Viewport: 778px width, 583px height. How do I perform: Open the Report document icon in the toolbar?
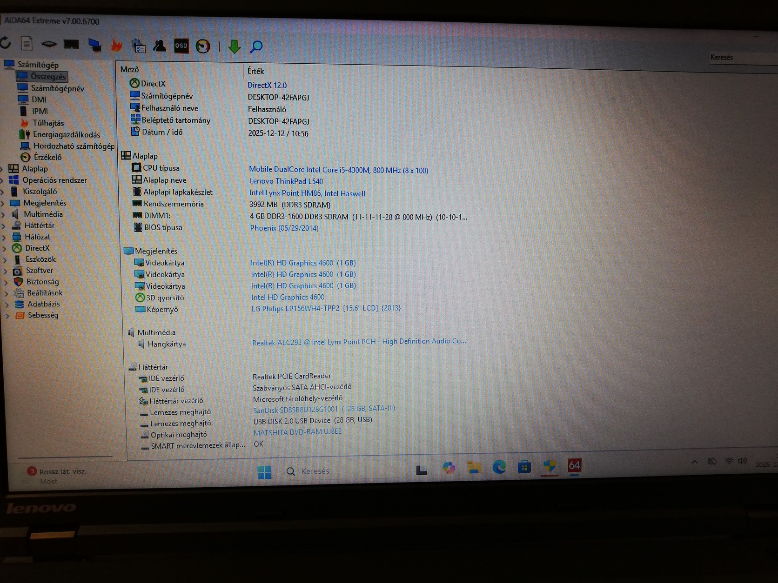point(27,44)
